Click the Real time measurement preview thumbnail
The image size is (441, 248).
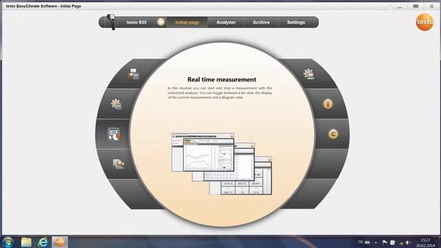coord(222,164)
